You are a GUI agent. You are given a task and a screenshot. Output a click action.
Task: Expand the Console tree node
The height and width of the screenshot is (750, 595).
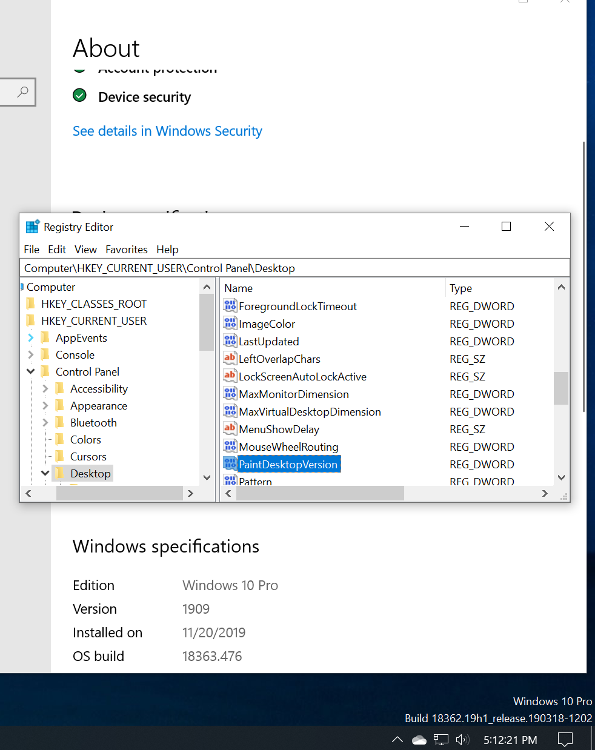click(x=31, y=354)
